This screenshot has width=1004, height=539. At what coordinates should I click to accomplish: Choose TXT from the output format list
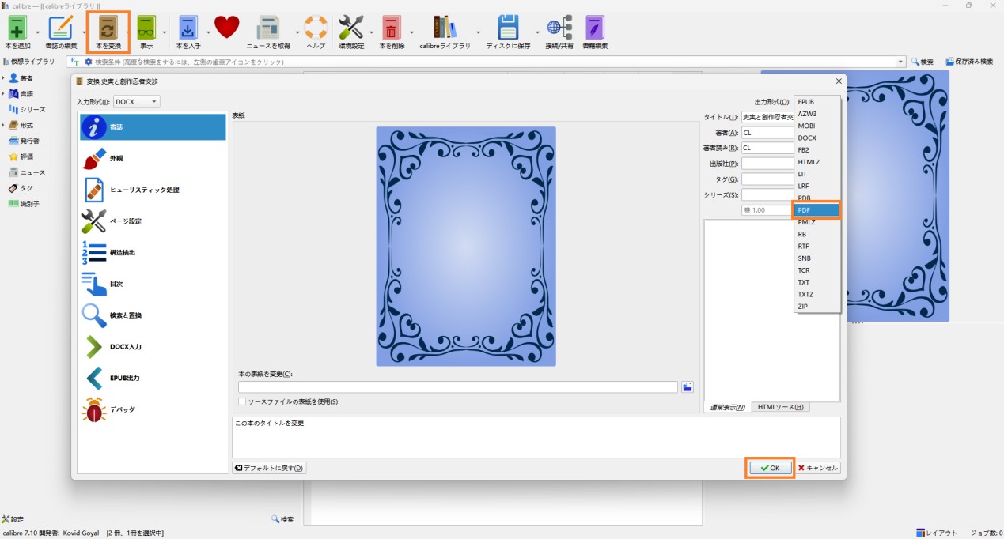817,282
